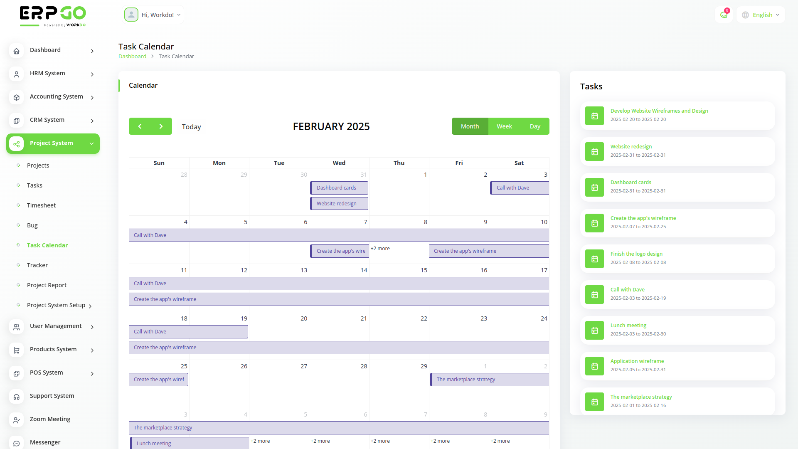Screen dimensions: 798x449
Task: Click the notification bell icon
Action: tap(724, 14)
